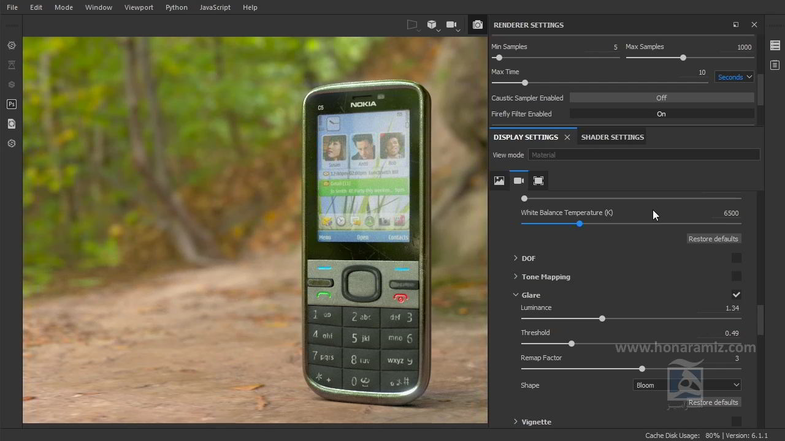
Task: Switch to the camera settings icon tab
Action: coord(519,181)
